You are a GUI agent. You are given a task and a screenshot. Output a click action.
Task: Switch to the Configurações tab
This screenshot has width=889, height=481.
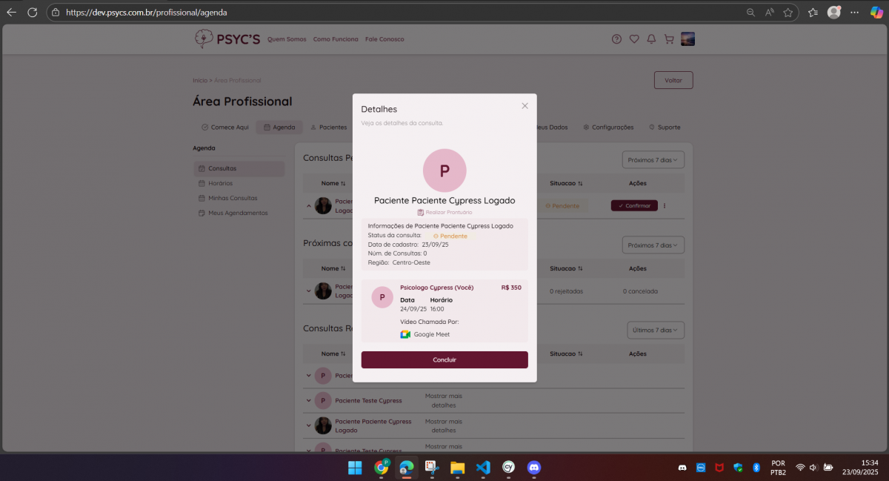coord(608,127)
